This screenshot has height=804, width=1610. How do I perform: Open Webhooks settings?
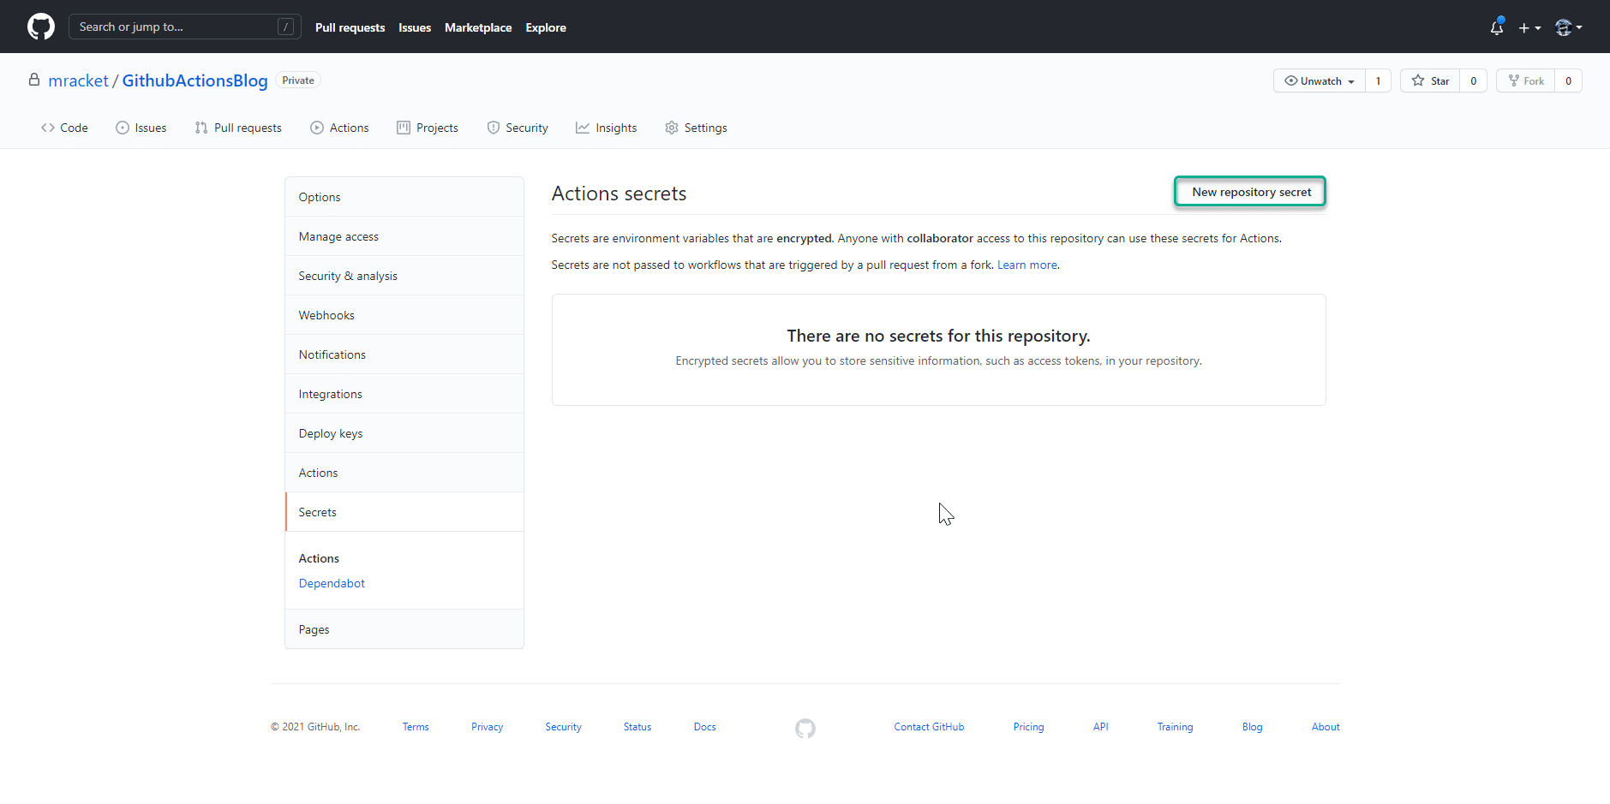[404, 315]
